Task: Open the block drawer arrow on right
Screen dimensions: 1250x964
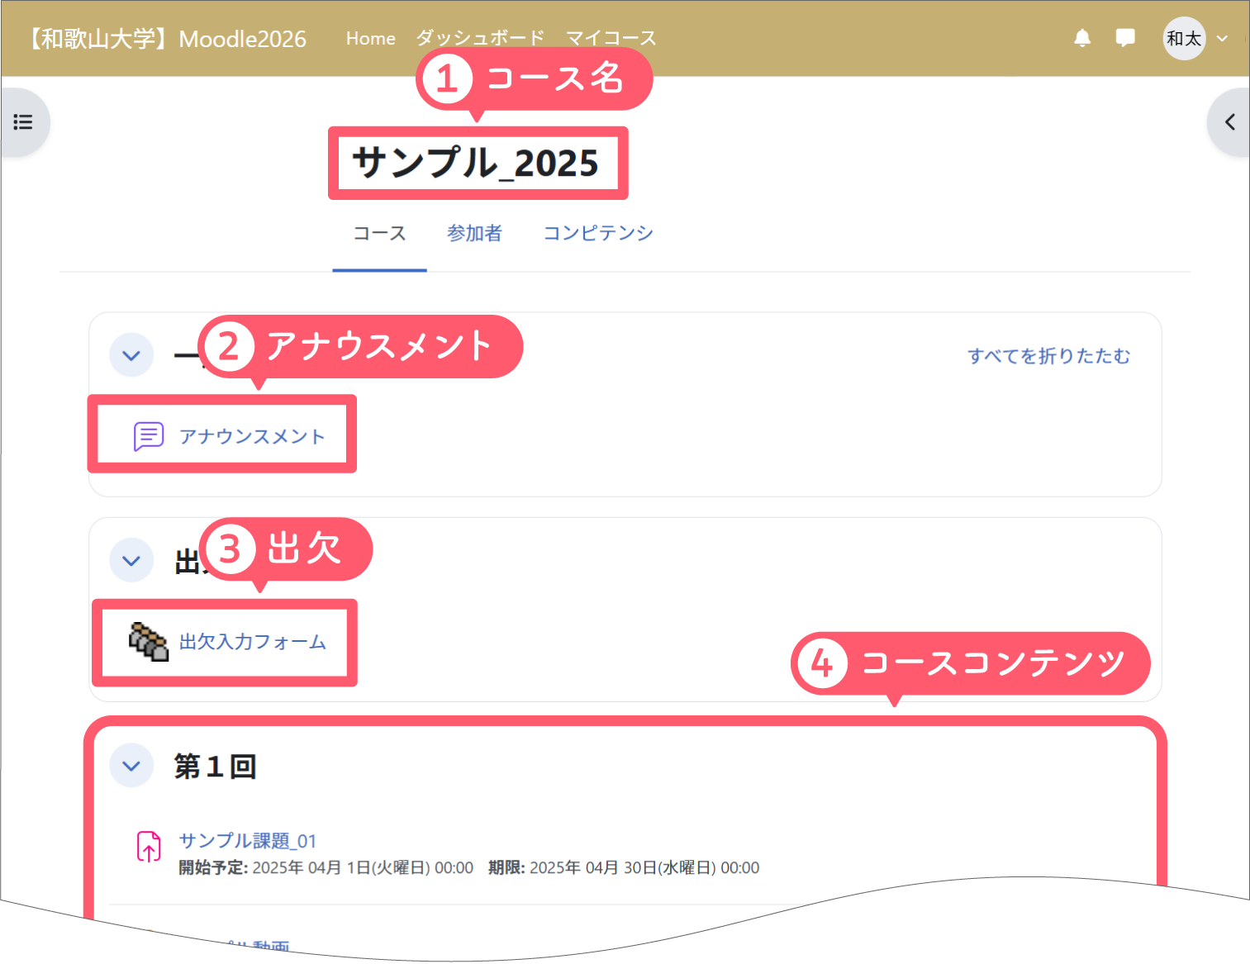Action: [1229, 122]
